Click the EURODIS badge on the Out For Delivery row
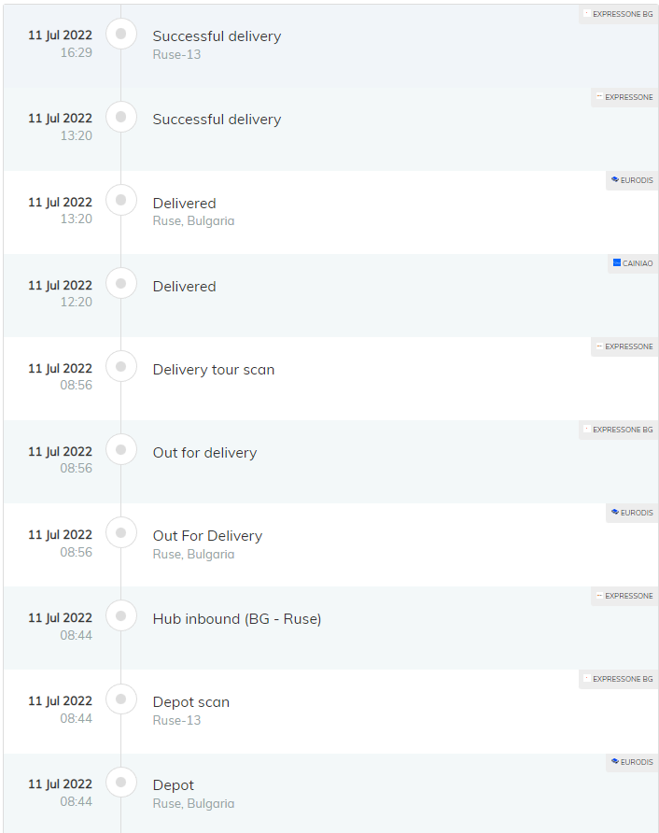This screenshot has width=659, height=833. pyautogui.click(x=632, y=513)
